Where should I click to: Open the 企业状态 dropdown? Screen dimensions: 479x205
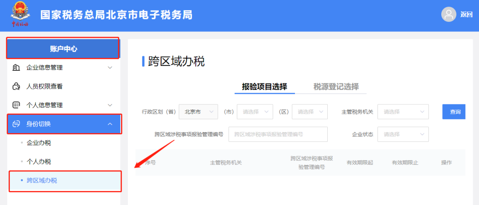pyautogui.click(x=403, y=134)
